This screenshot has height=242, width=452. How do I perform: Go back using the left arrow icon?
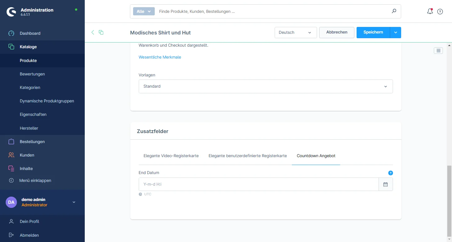coord(93,32)
